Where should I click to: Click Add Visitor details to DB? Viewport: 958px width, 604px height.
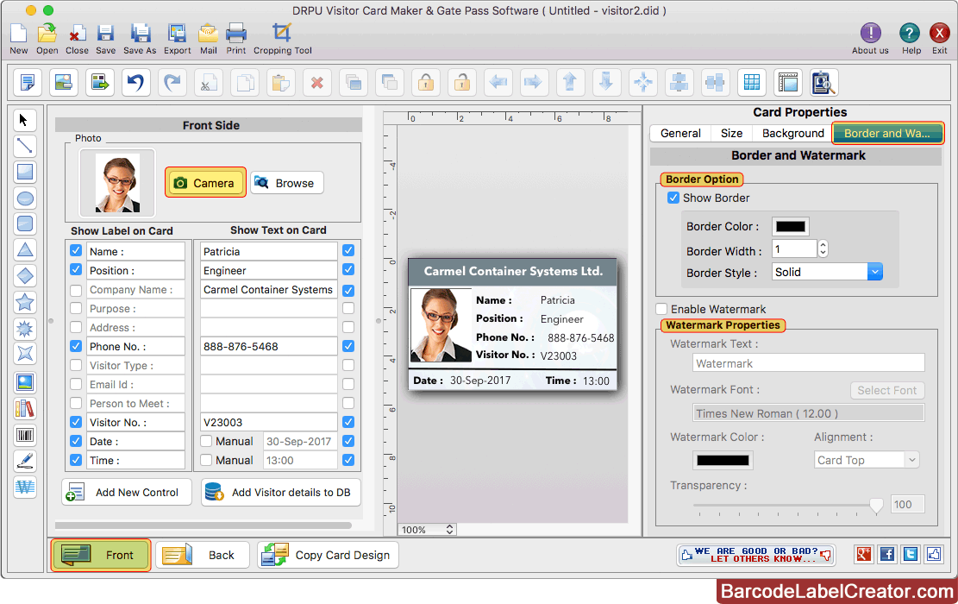(280, 492)
